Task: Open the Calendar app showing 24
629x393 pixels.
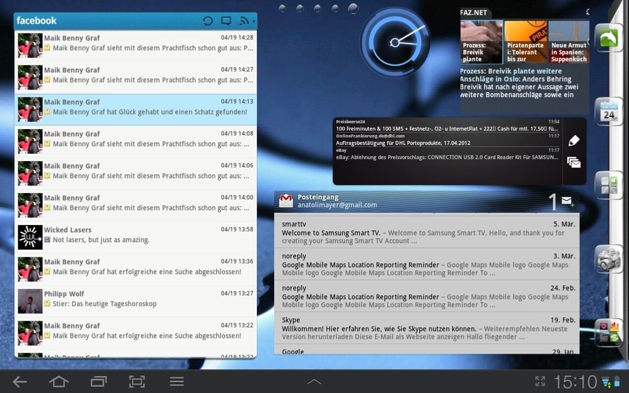Action: click(x=609, y=112)
